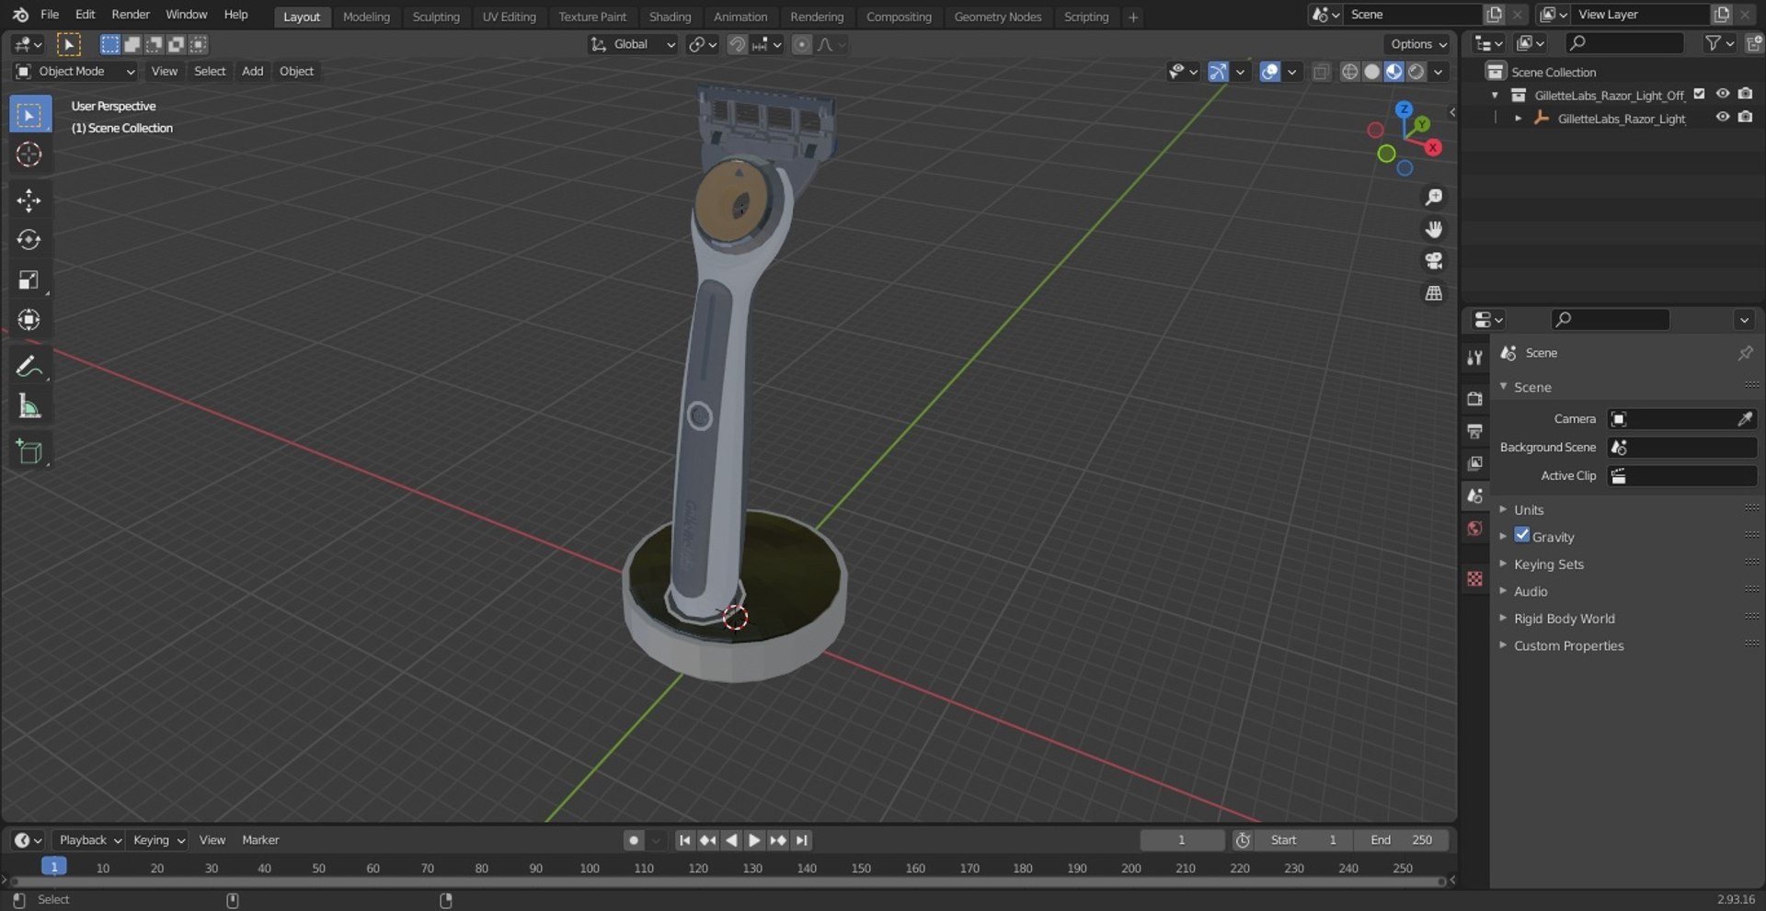1766x911 pixels.
Task: Select the Select Box tool
Action: coord(29,115)
